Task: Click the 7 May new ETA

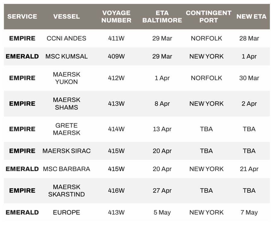Action: (x=249, y=212)
